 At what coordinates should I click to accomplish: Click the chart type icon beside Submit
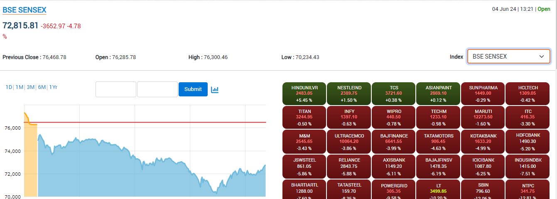click(215, 89)
